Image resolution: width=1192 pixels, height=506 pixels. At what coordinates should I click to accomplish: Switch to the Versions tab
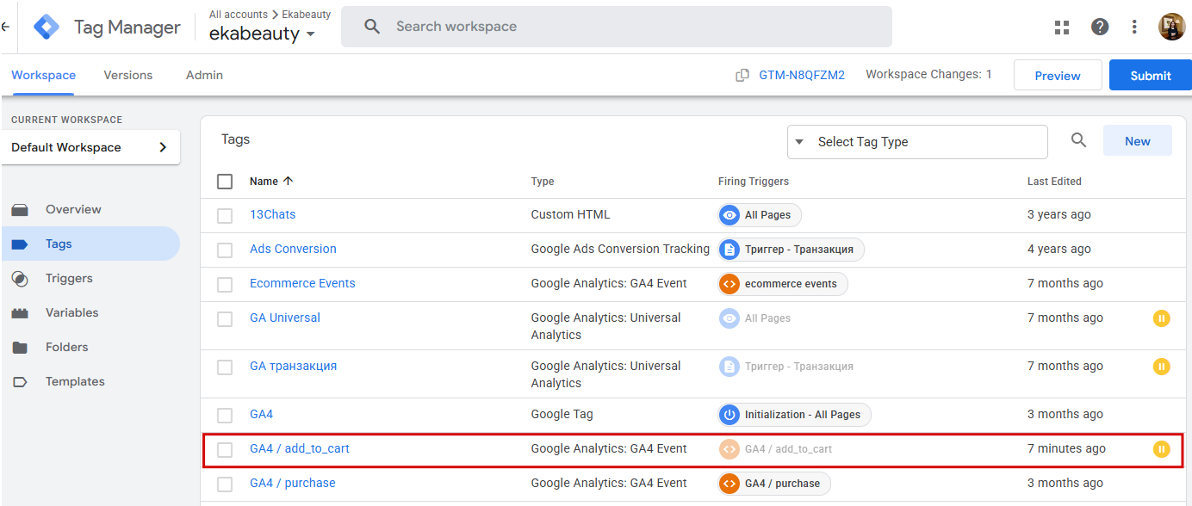pos(127,76)
